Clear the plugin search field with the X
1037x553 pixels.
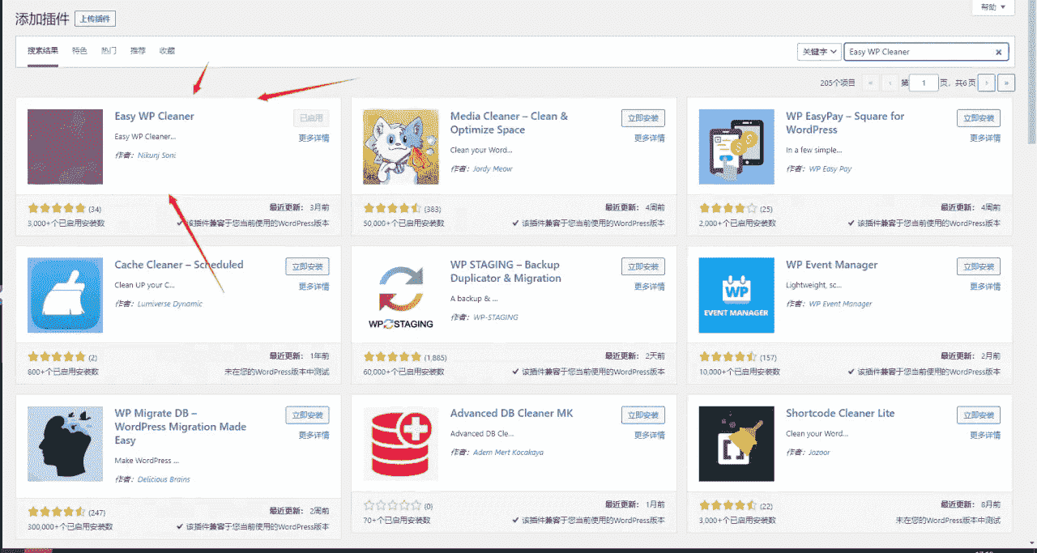(x=999, y=52)
